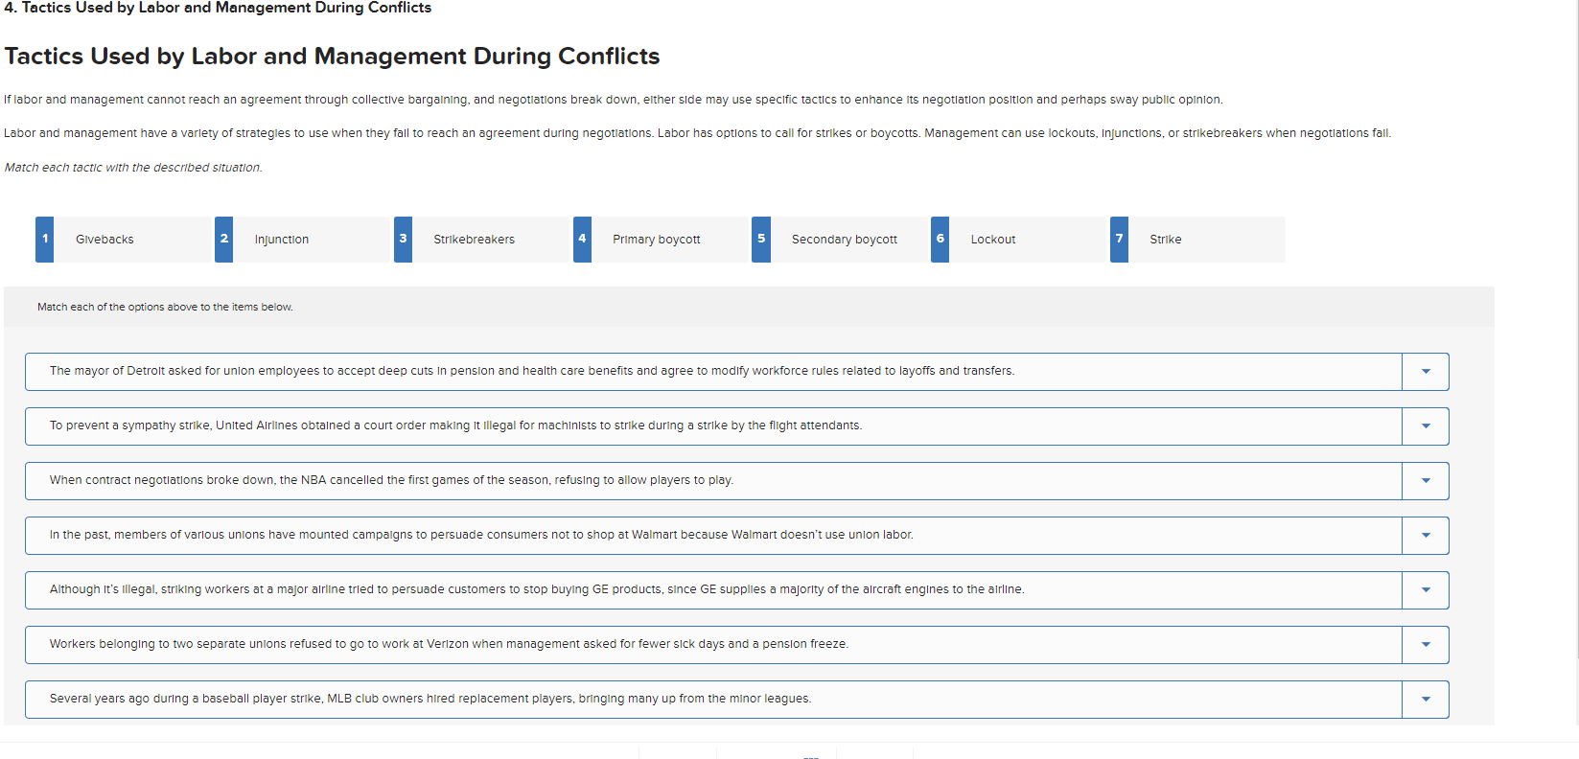Open dropdown for the Walmart union labor statement
The image size is (1579, 759).
coord(1425,536)
